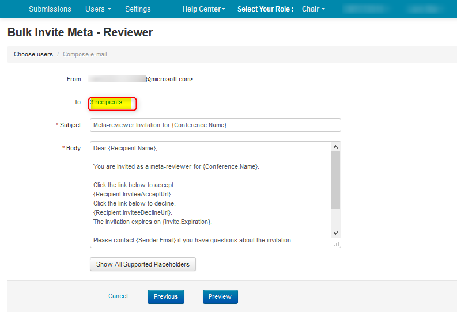Click the invitation expires on line
457x312 pixels.
click(153, 222)
